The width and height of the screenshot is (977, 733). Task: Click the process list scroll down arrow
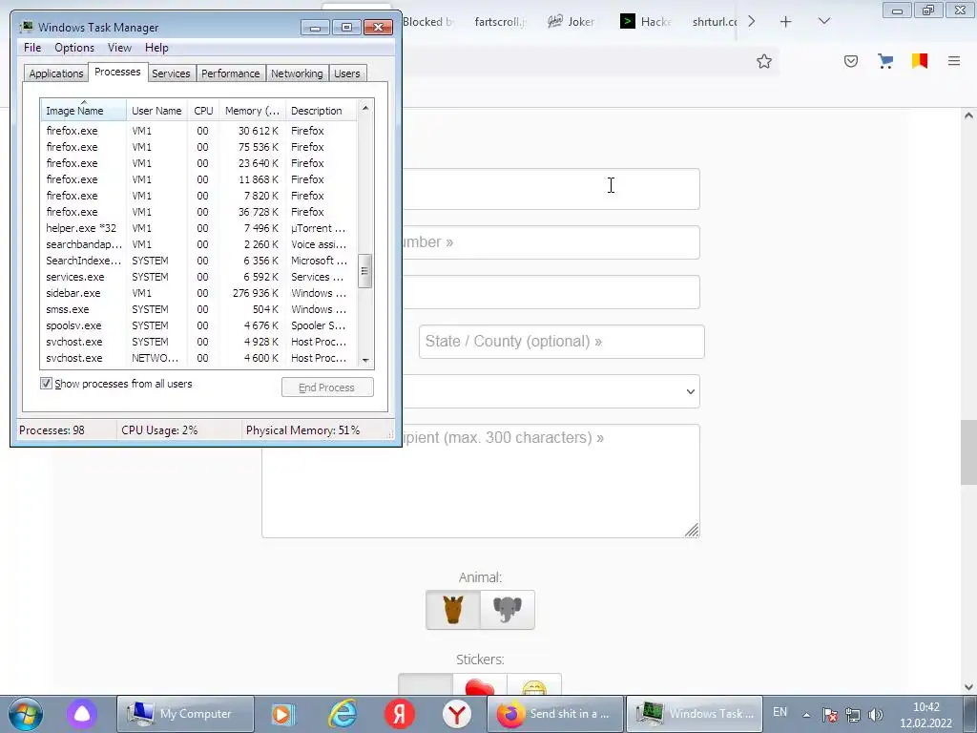click(365, 360)
